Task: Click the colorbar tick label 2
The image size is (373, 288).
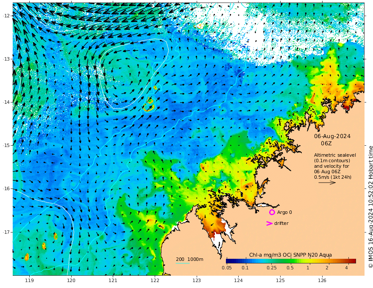Action: (x=327, y=268)
